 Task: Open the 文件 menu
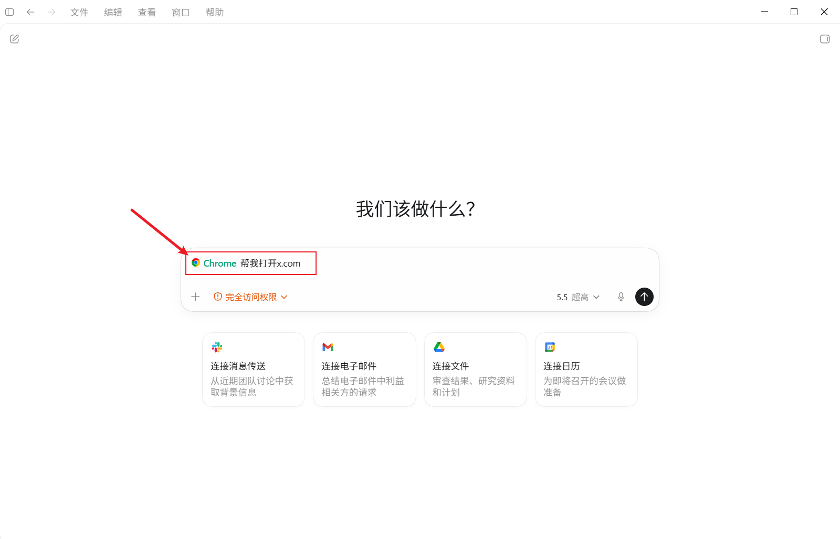(x=79, y=12)
